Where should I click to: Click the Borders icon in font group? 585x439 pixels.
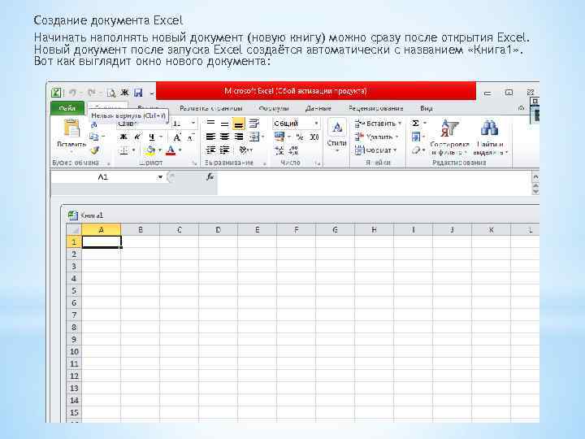click(123, 150)
